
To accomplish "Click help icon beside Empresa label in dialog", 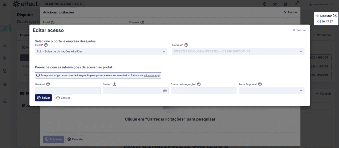I will point(186,45).
